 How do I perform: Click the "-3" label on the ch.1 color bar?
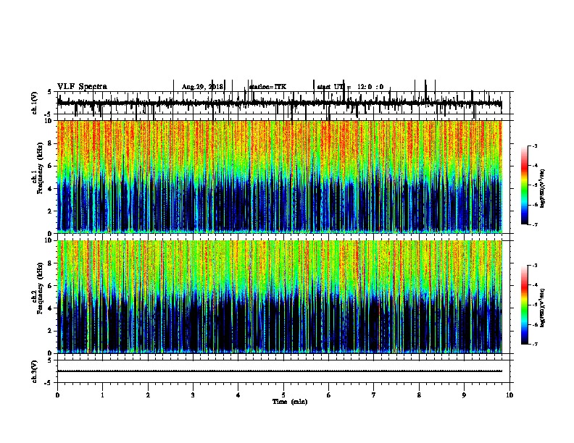click(535, 145)
